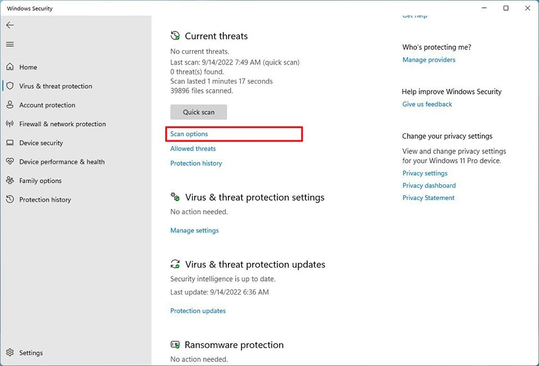
Task: Click the Give us feedback link
Action: click(x=427, y=104)
